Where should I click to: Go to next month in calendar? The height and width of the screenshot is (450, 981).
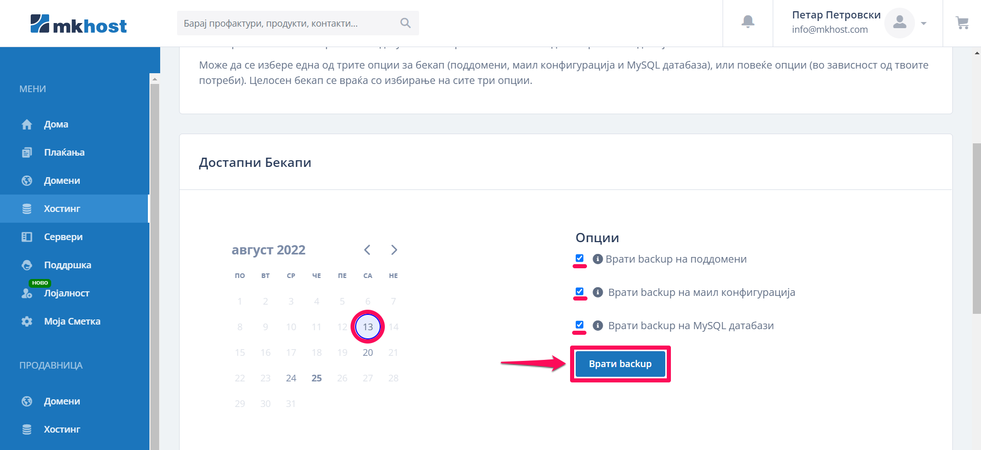(394, 250)
